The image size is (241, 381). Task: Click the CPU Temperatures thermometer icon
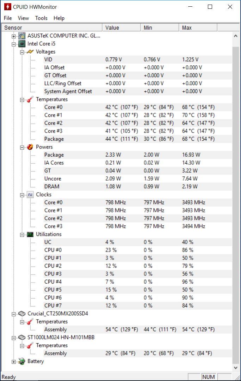[30, 99]
